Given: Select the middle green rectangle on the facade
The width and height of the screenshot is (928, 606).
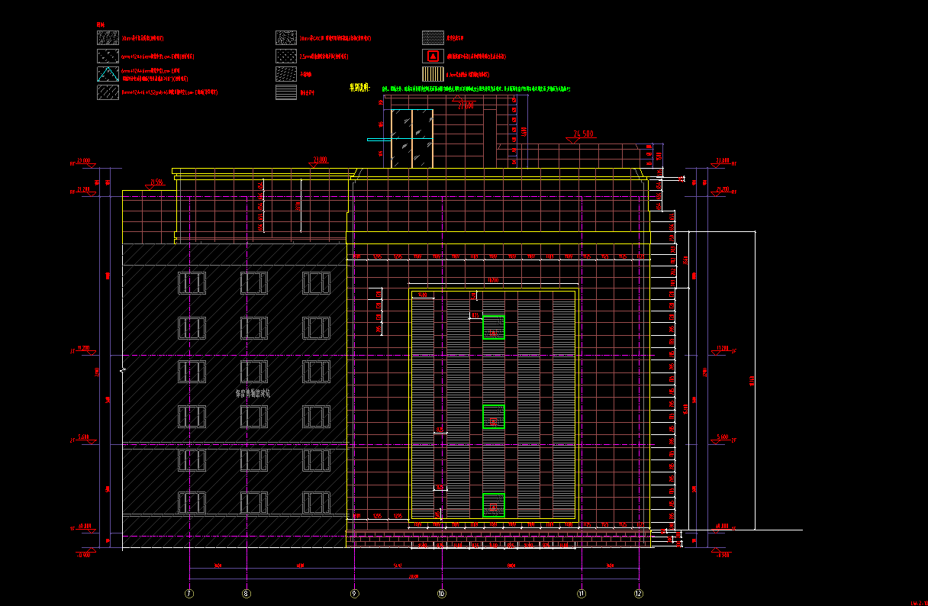Looking at the screenshot, I should (494, 417).
